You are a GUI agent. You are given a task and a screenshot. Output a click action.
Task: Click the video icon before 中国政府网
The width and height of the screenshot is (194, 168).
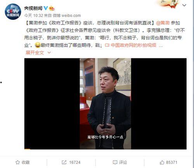[107, 45]
